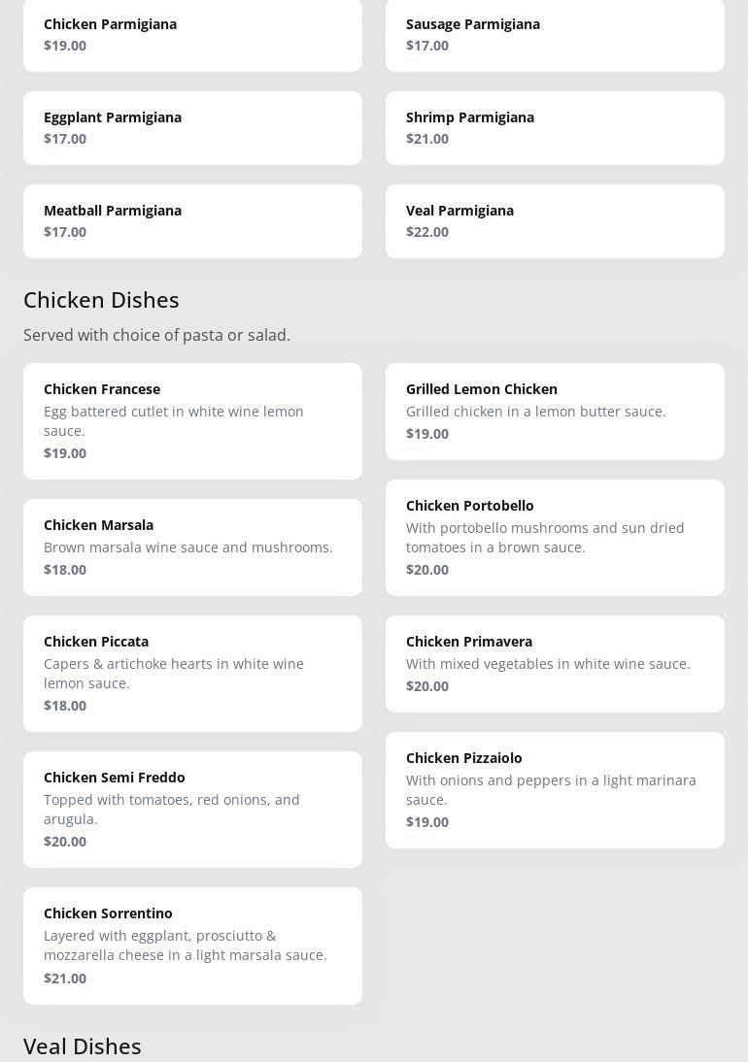Click the Shrimp Parmigiana card

click(x=555, y=128)
